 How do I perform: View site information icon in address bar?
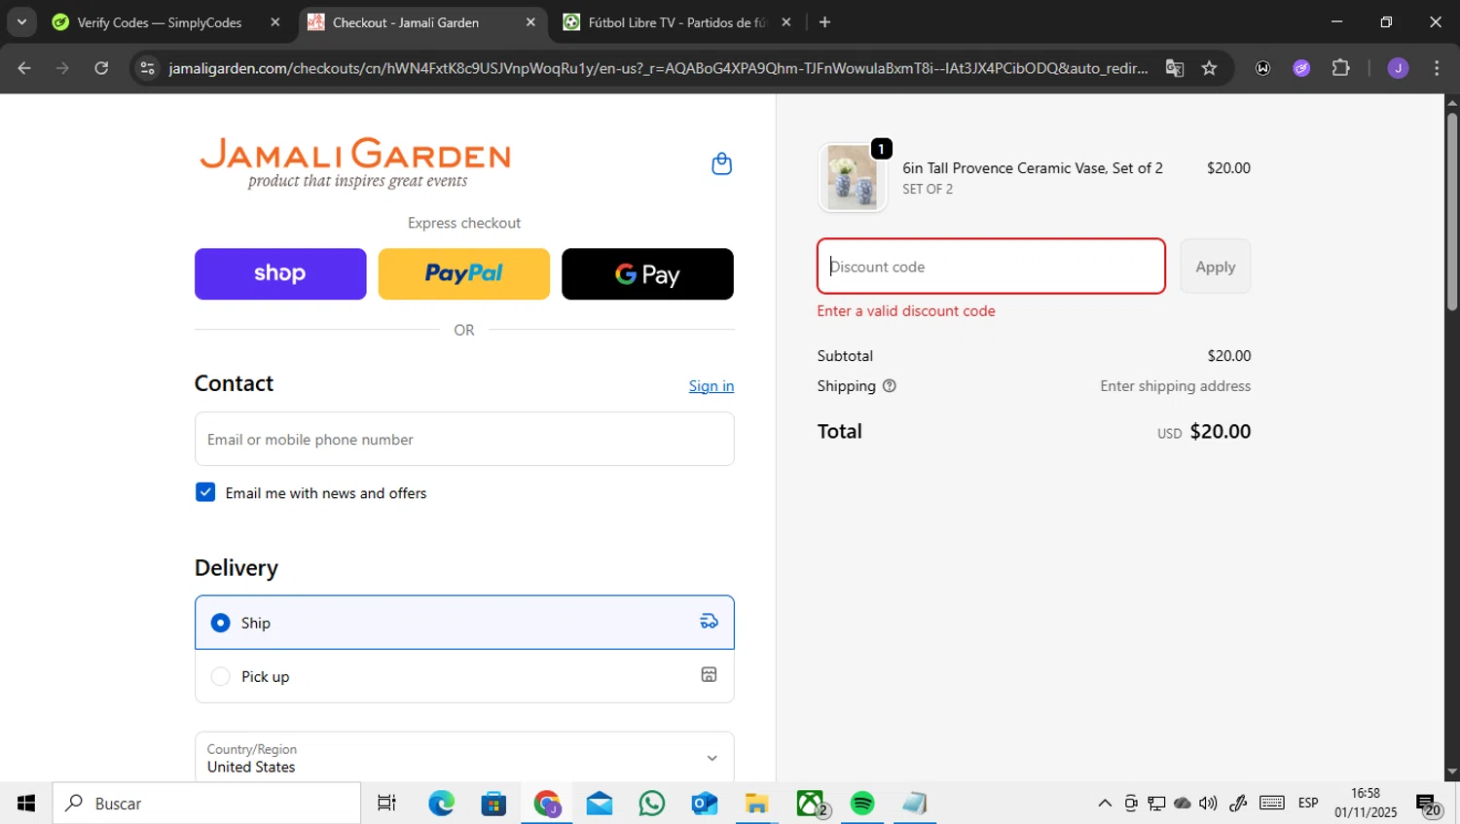click(x=147, y=68)
